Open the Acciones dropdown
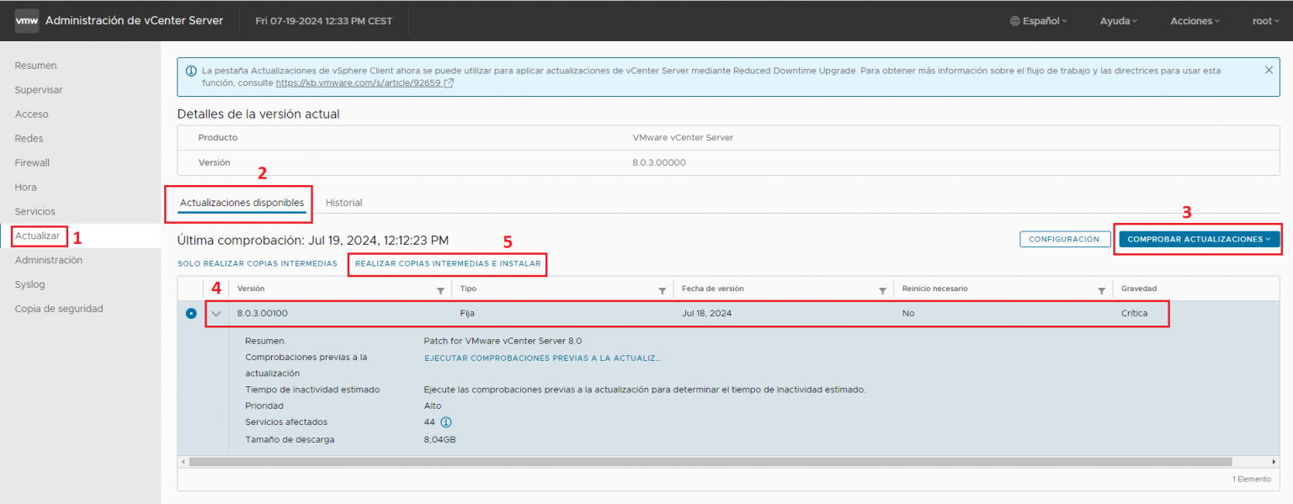1293x504 pixels. coord(1195,21)
